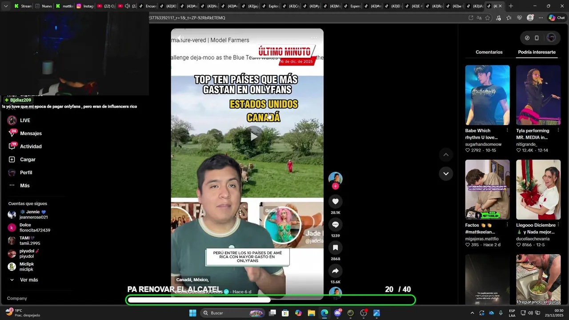This screenshot has width=569, height=320.
Task: Open the video's three-dot options menu
Action: (314, 38)
